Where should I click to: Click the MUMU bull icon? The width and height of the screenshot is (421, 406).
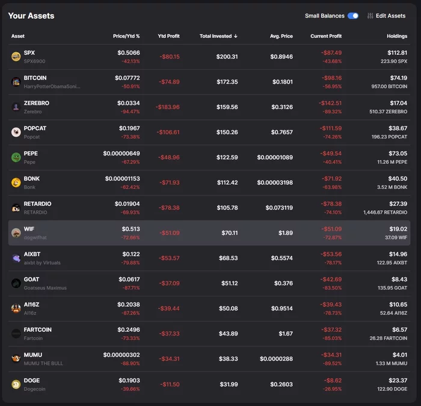(16, 358)
